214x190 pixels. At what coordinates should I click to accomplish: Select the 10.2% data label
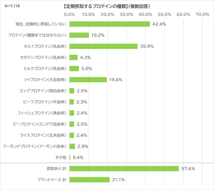pyautogui.click(x=98, y=35)
